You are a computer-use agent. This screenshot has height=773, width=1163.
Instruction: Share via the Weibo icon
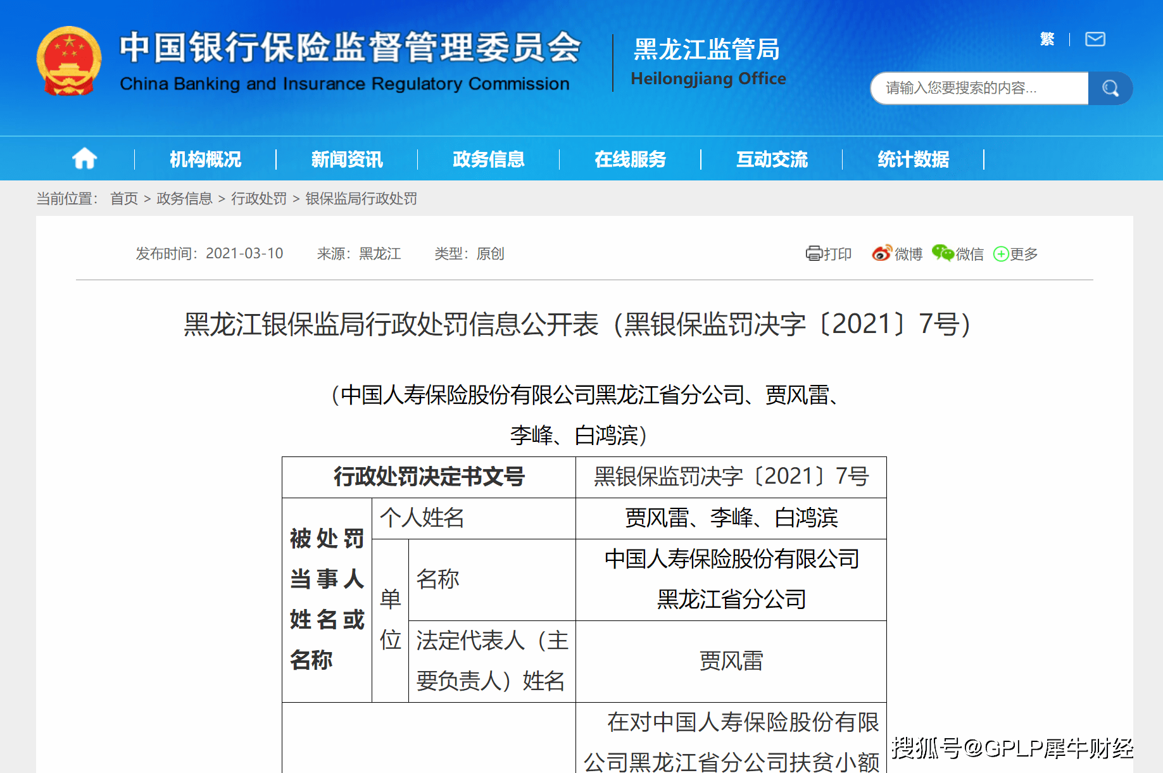click(x=881, y=254)
